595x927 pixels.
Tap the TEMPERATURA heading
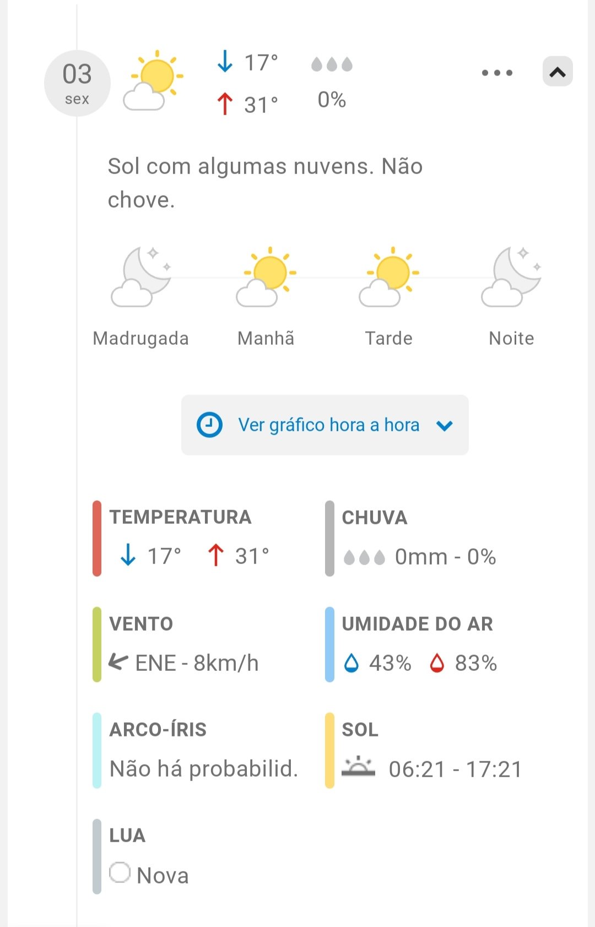[x=180, y=517]
